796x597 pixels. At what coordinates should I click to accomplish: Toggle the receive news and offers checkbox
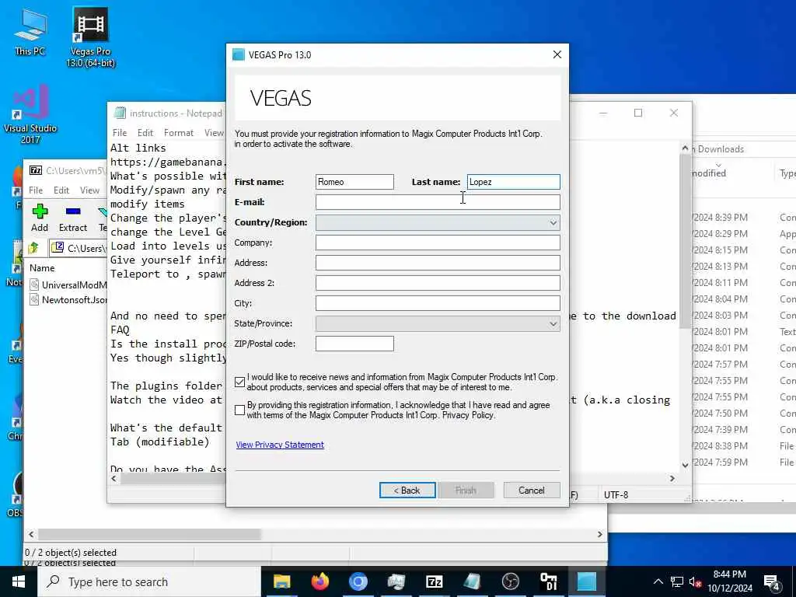tap(239, 382)
